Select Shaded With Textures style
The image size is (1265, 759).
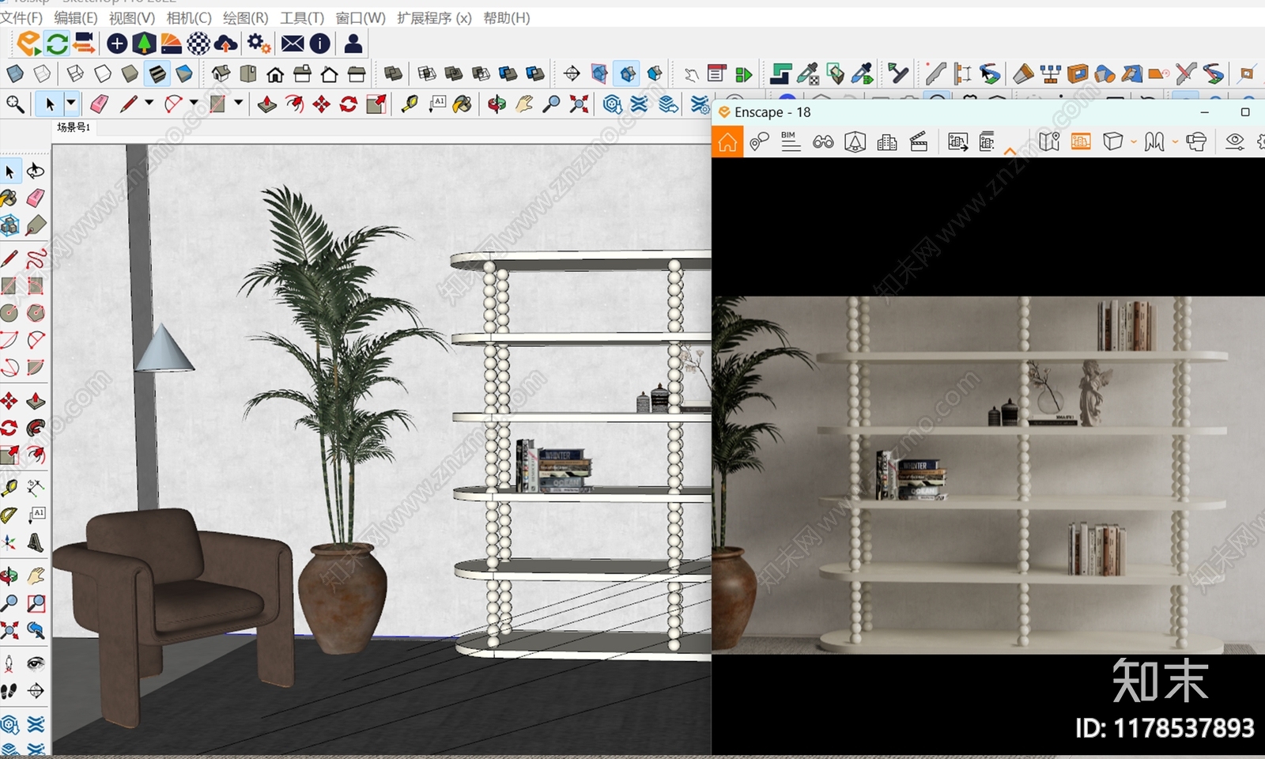point(157,74)
